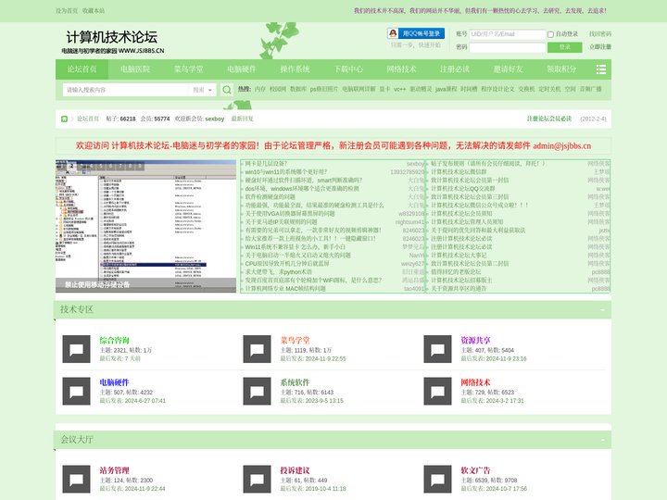
Task: Open the 下载中心 nav tab
Action: (x=348, y=69)
